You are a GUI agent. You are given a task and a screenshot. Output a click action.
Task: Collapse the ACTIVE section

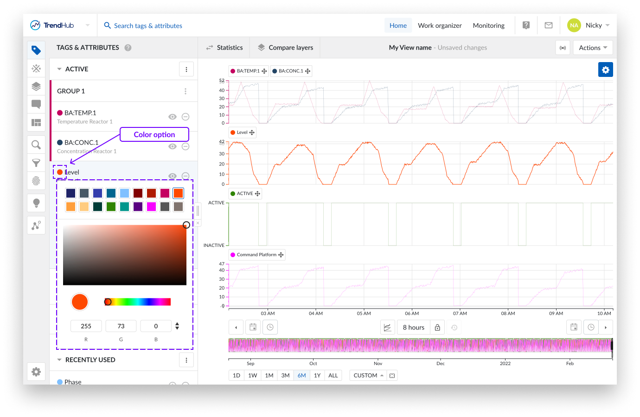pos(59,69)
